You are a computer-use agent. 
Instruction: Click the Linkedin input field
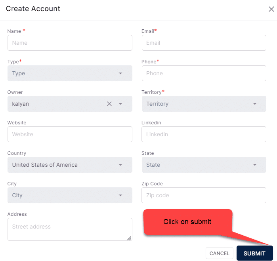[x=204, y=134]
